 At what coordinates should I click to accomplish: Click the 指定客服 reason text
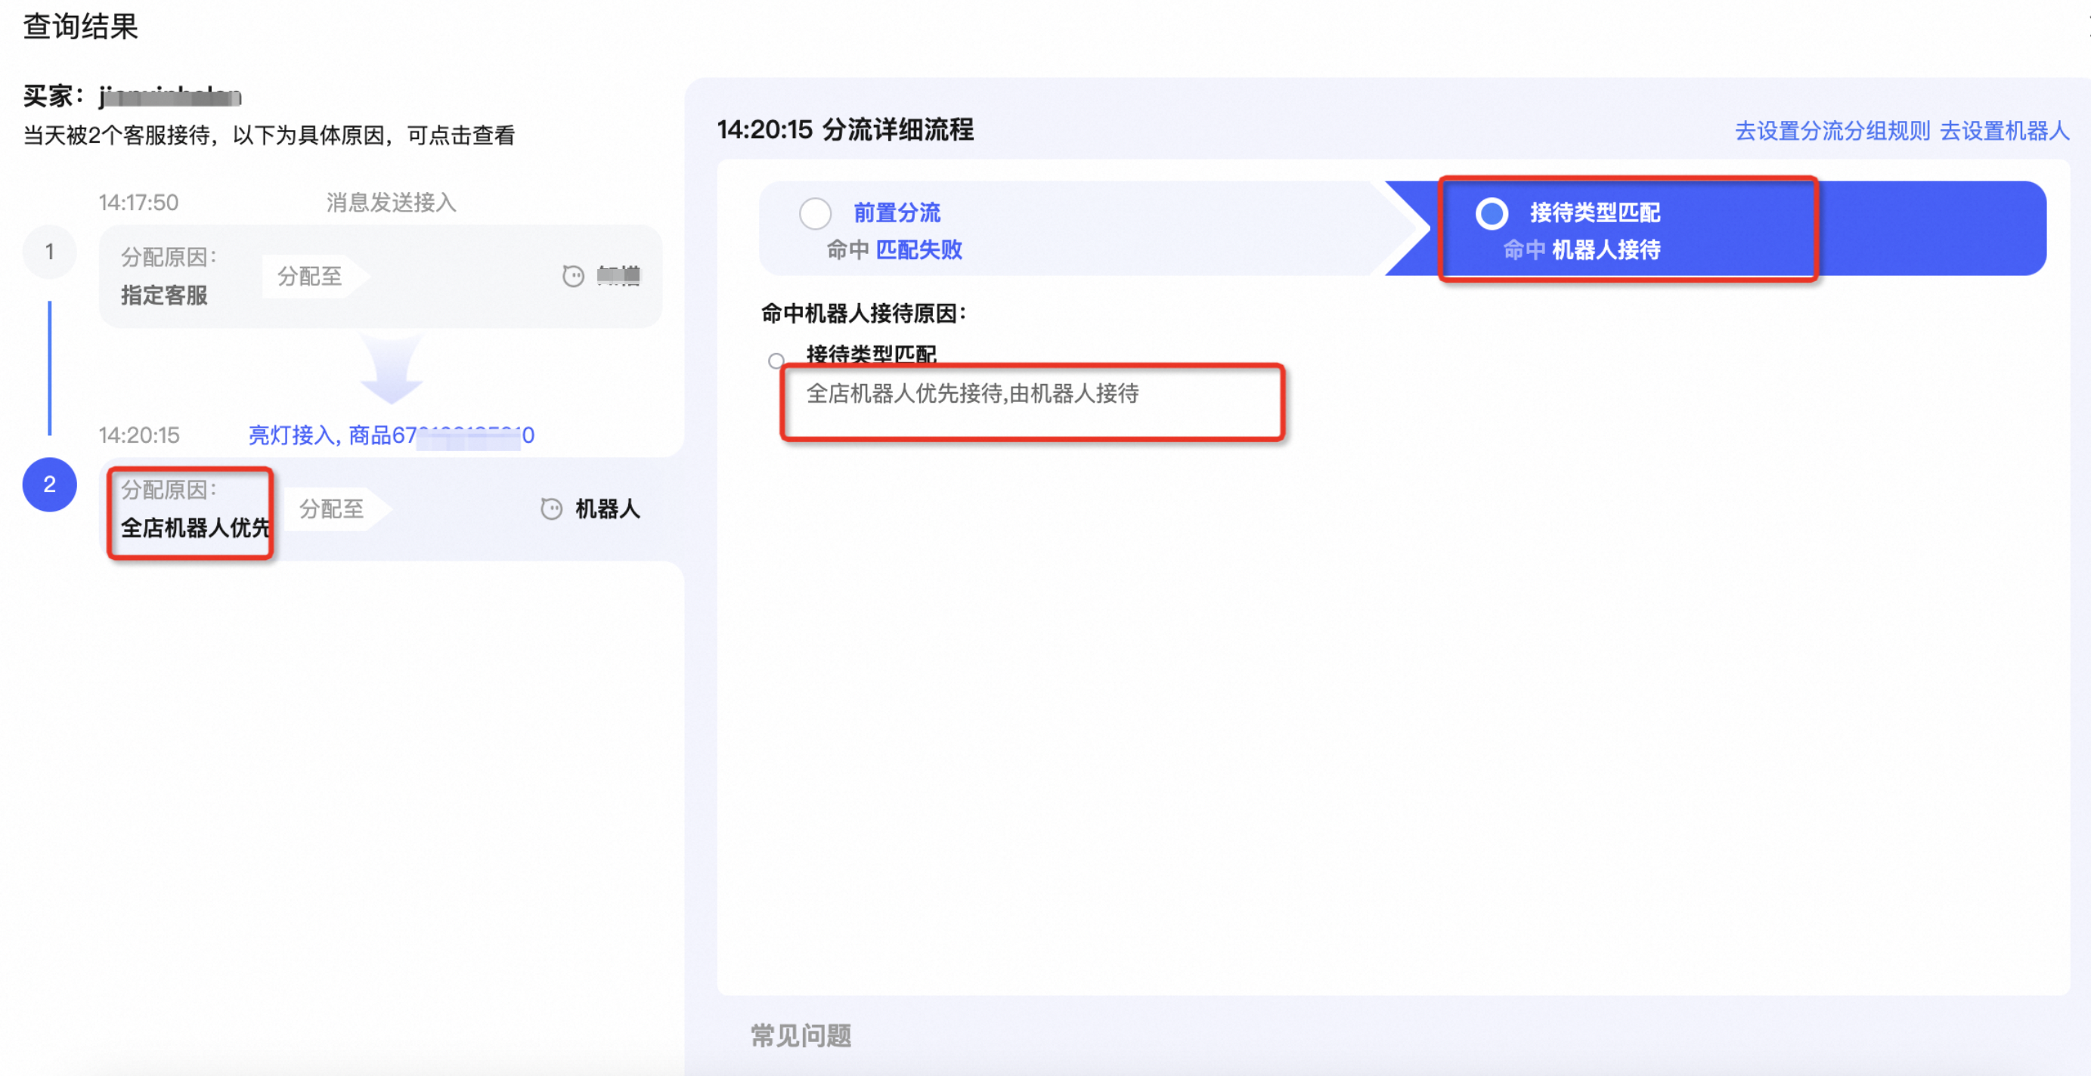164,295
